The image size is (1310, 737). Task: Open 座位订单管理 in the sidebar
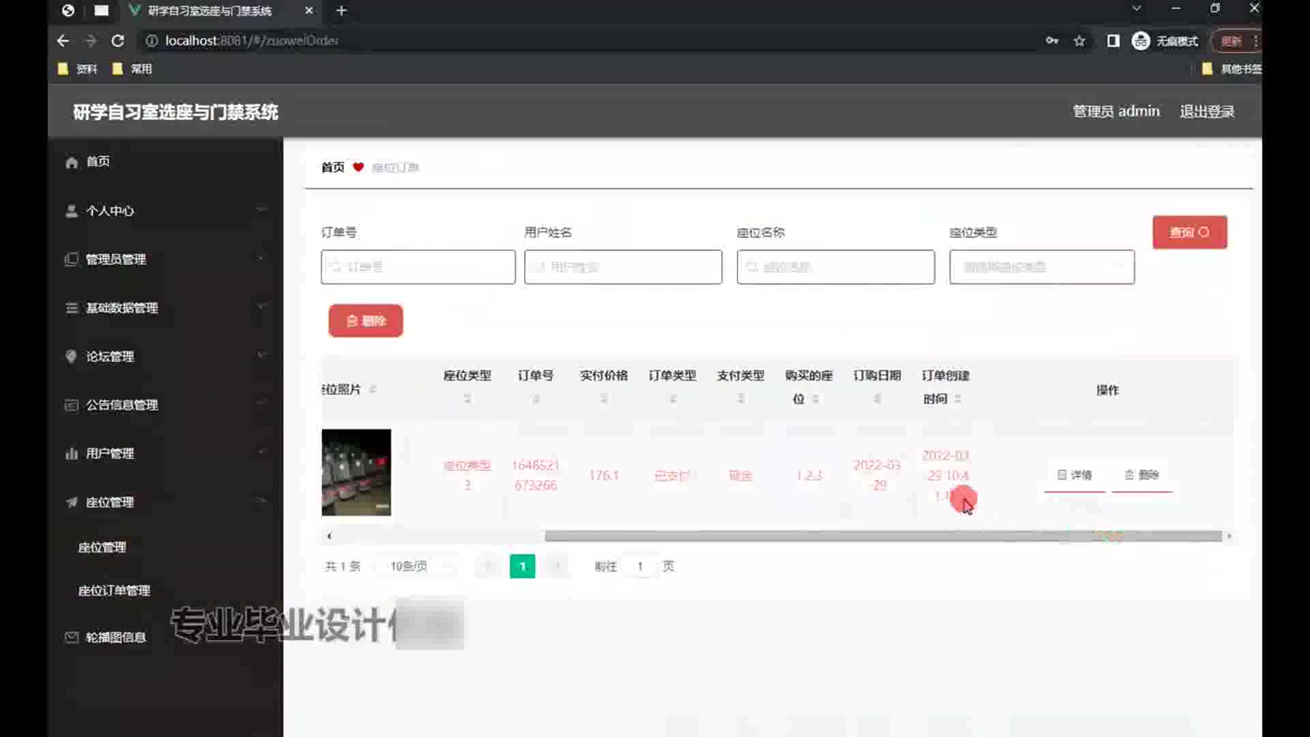[114, 590]
